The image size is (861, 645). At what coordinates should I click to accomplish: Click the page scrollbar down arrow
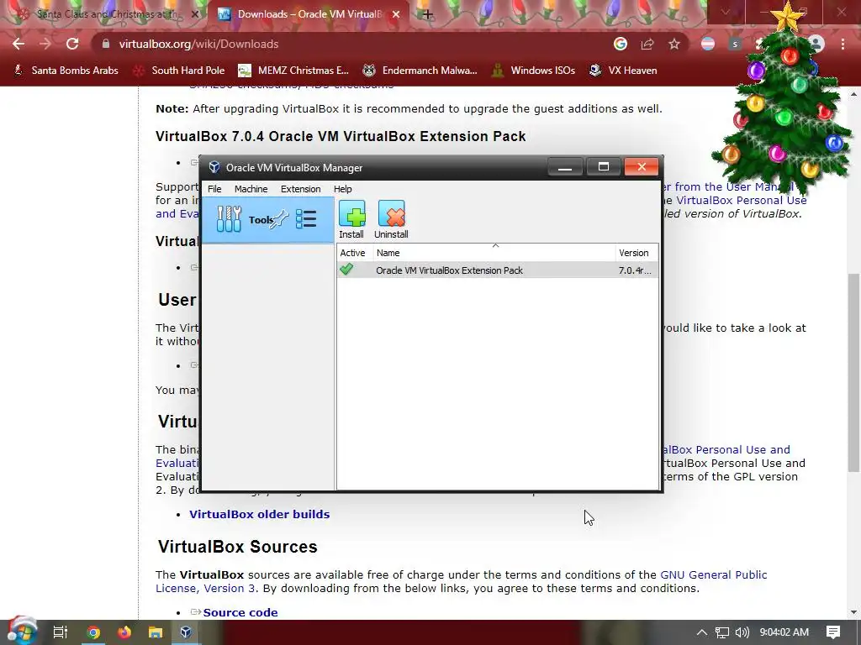point(854,611)
